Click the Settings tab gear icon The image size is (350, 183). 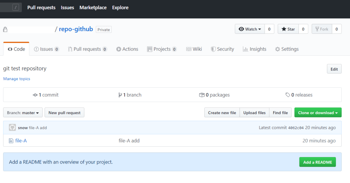[x=278, y=49]
